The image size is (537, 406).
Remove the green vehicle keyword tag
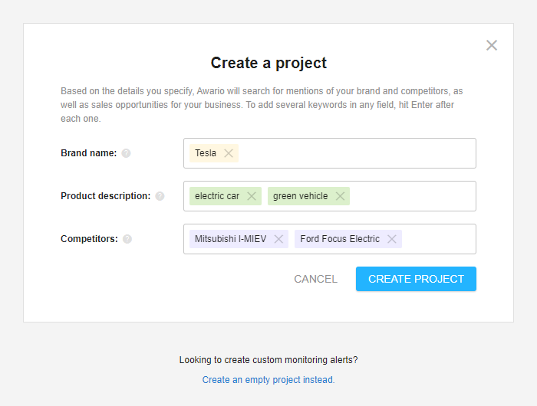click(x=340, y=196)
